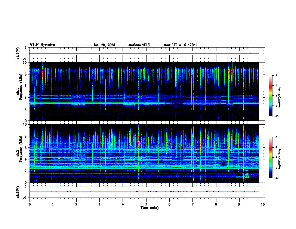Click the '10' label atop ch.1 frequency axis
Viewport: 296px width, 229px height.
(25, 63)
